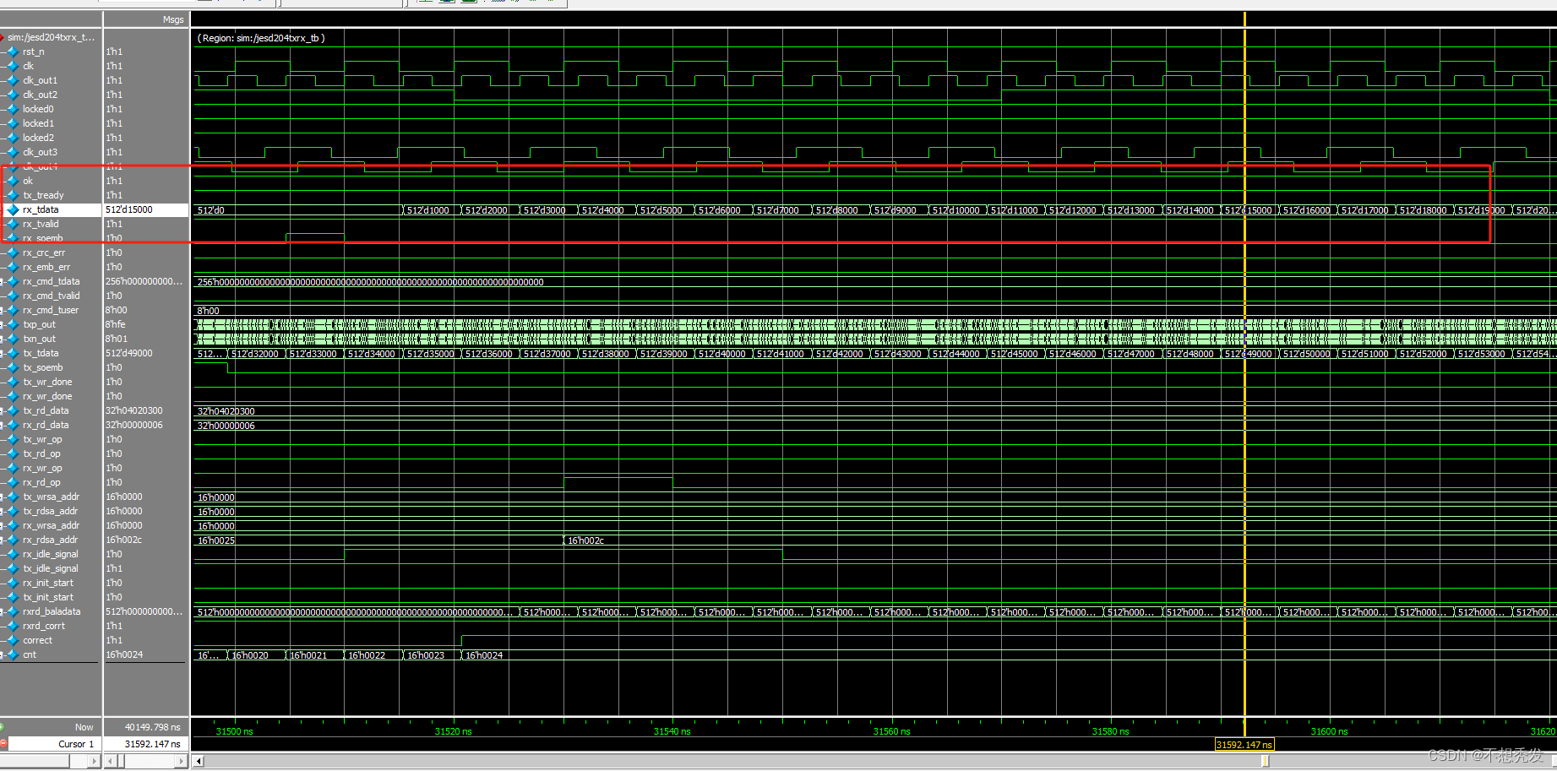Viewport: 1557px width, 771px height.
Task: Expand the rxrd_baladata bus signal
Action: coord(3,611)
